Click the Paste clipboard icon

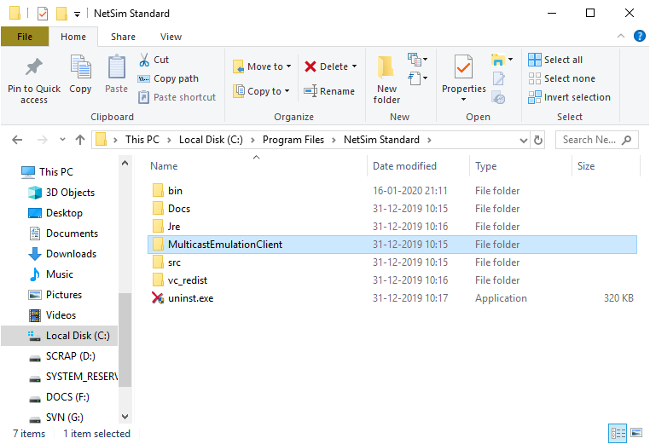pos(117,66)
